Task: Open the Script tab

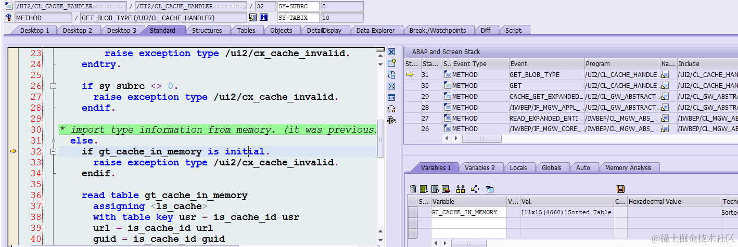Action: click(513, 30)
